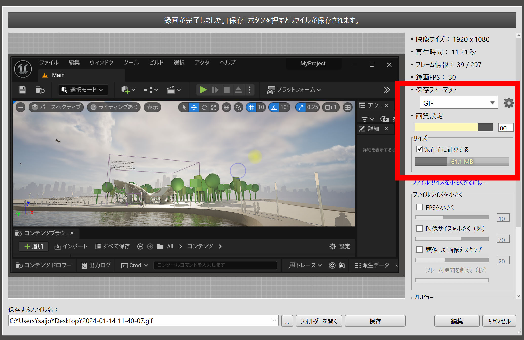Viewport: 524px width, 340px height.
Task: Click the green Play button in toolbar
Action: point(203,90)
